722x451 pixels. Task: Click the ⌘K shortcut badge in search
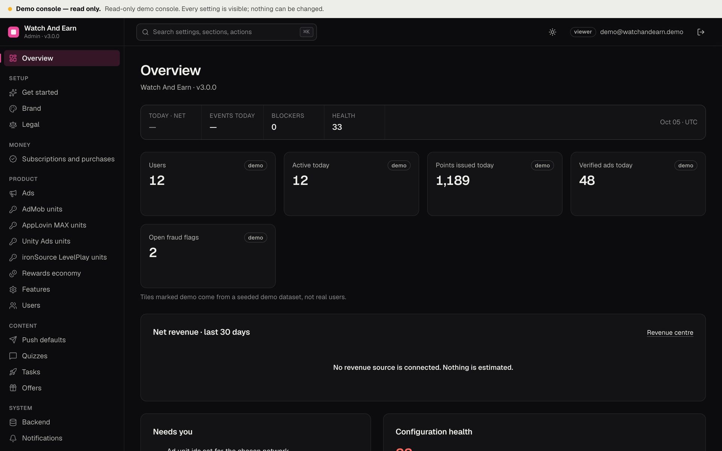coord(306,32)
